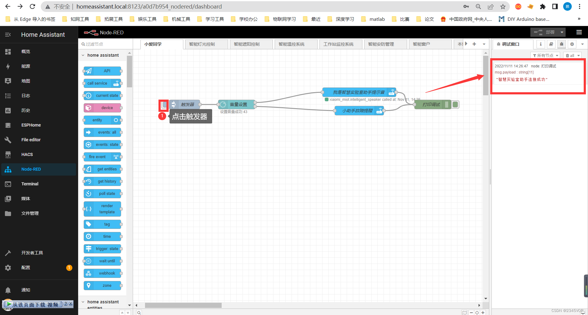
Task: Reset workspace zoom level
Action: 477,313
